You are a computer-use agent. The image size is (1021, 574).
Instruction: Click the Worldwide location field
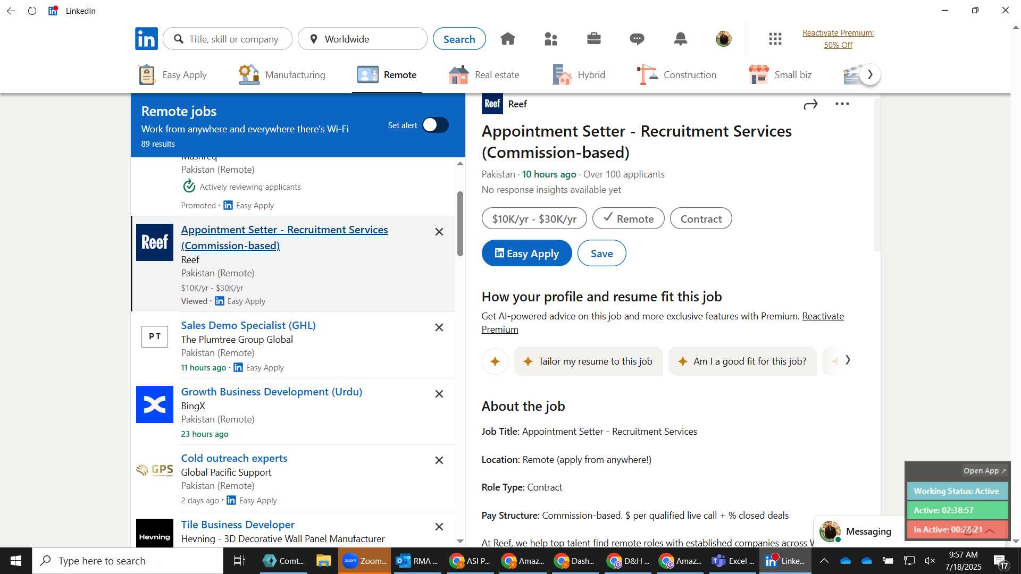pyautogui.click(x=363, y=39)
